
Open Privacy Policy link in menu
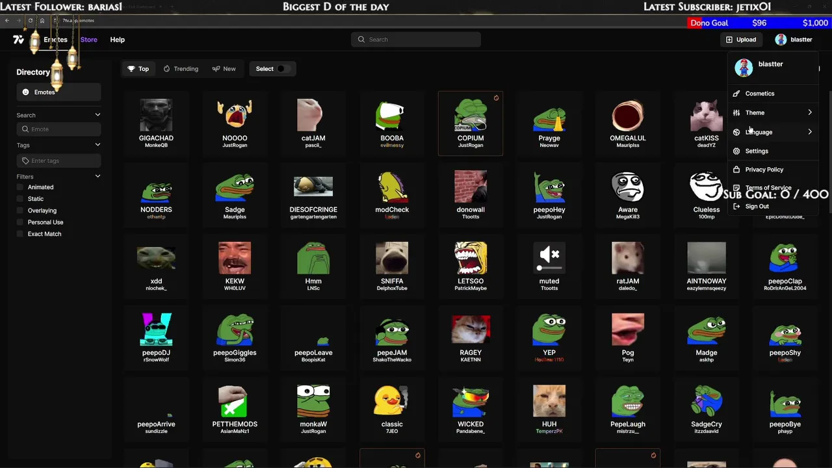[773, 170]
